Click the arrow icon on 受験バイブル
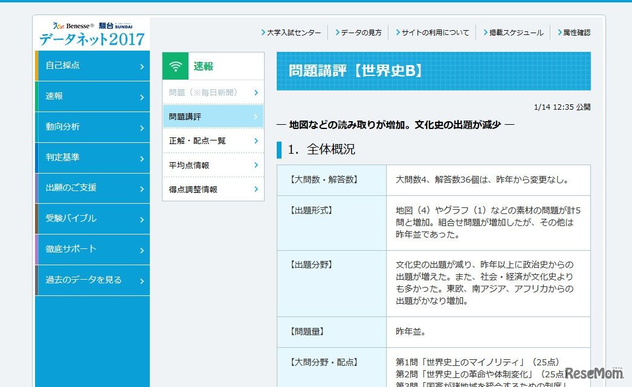Viewport: 632px width, 387px height. tap(142, 219)
